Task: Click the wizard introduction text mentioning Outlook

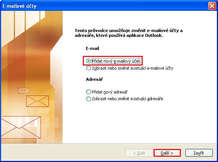Action: pos(128,33)
